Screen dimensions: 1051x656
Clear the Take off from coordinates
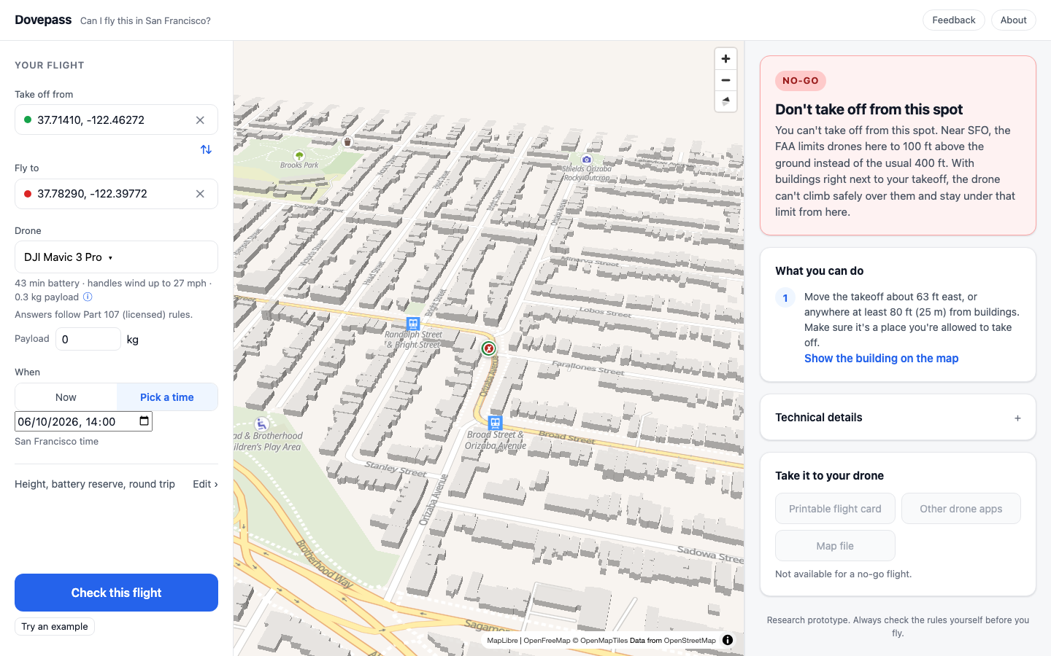pyautogui.click(x=200, y=120)
